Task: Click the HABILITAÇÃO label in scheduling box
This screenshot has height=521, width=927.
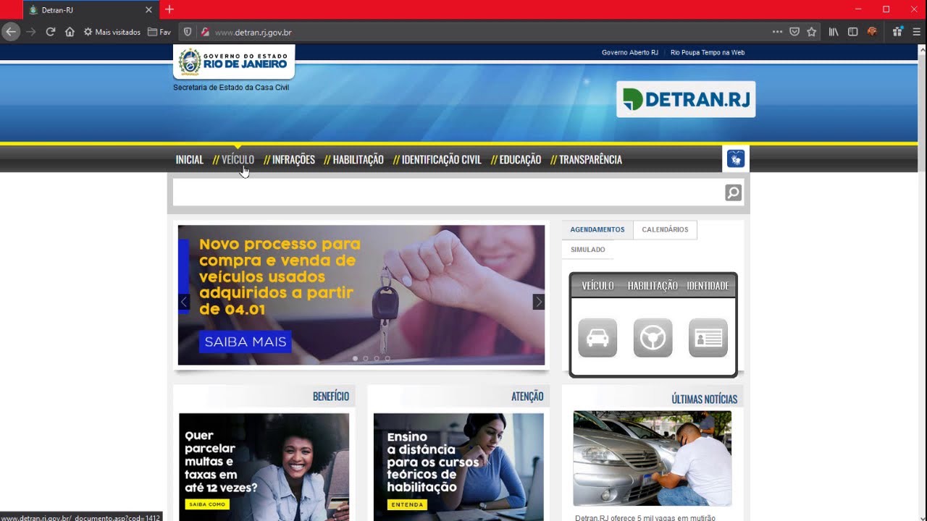Action: 653,286
